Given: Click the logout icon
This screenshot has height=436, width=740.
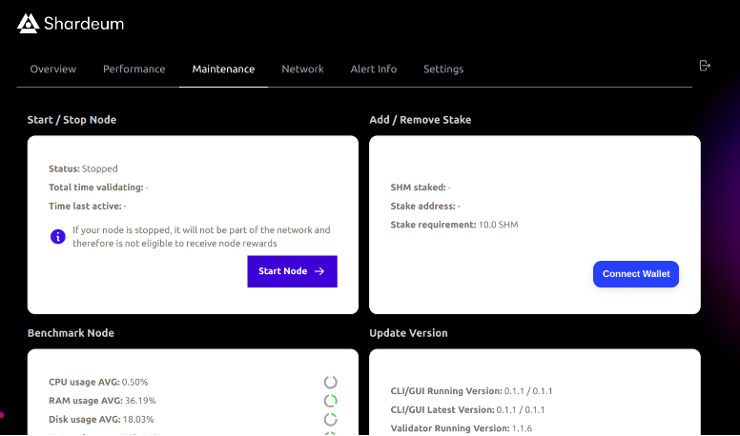Looking at the screenshot, I should coord(705,66).
